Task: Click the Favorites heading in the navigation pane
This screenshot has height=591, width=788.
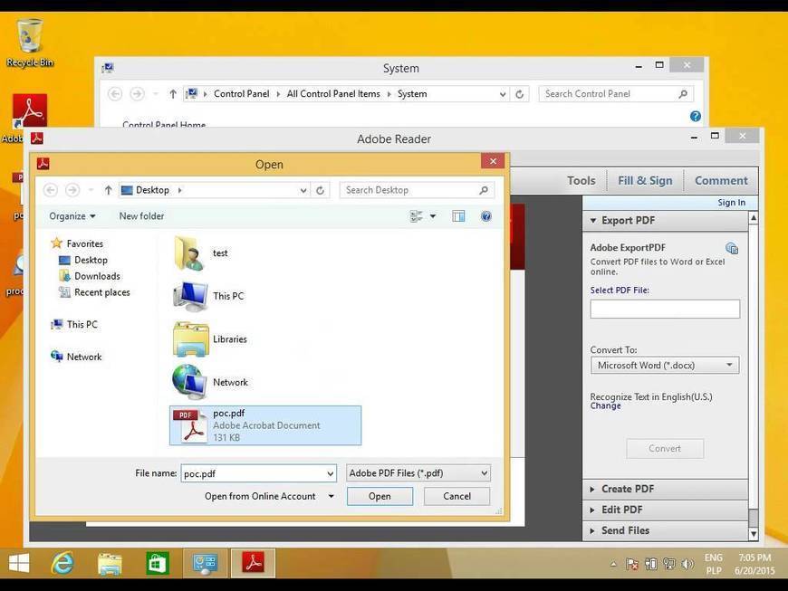Action: point(84,243)
